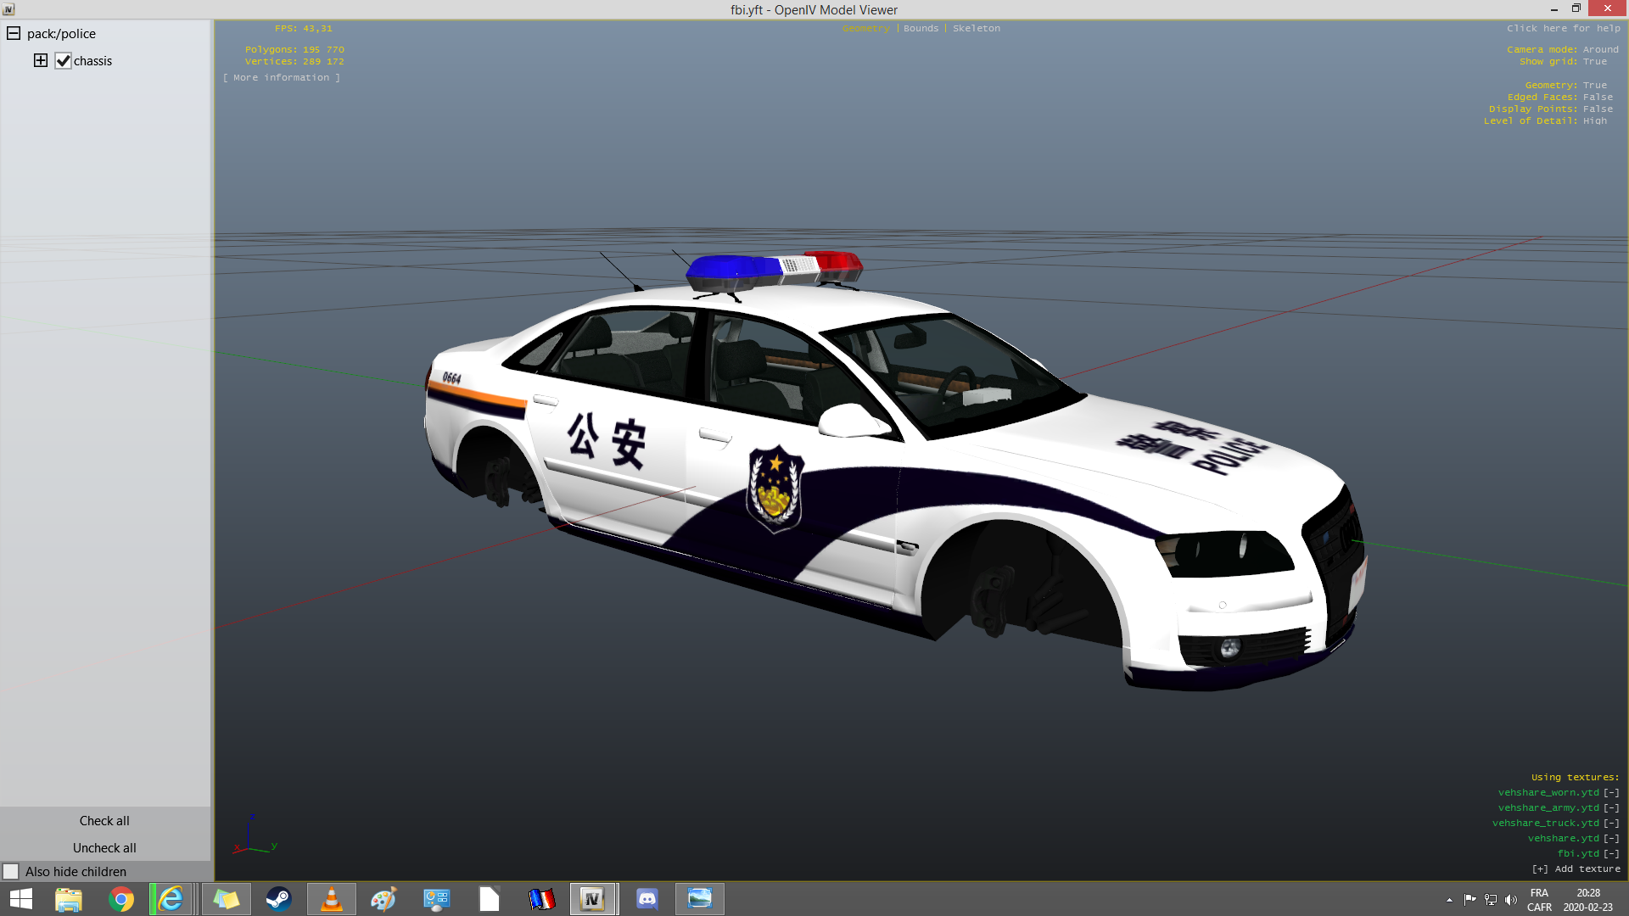This screenshot has width=1629, height=916.
Task: Open VLC media player from taskbar
Action: pyautogui.click(x=332, y=898)
